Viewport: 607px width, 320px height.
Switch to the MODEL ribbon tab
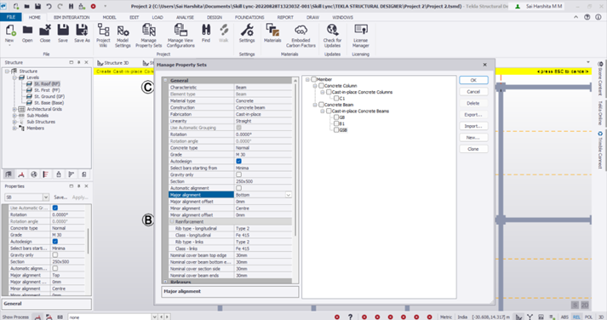pos(109,17)
